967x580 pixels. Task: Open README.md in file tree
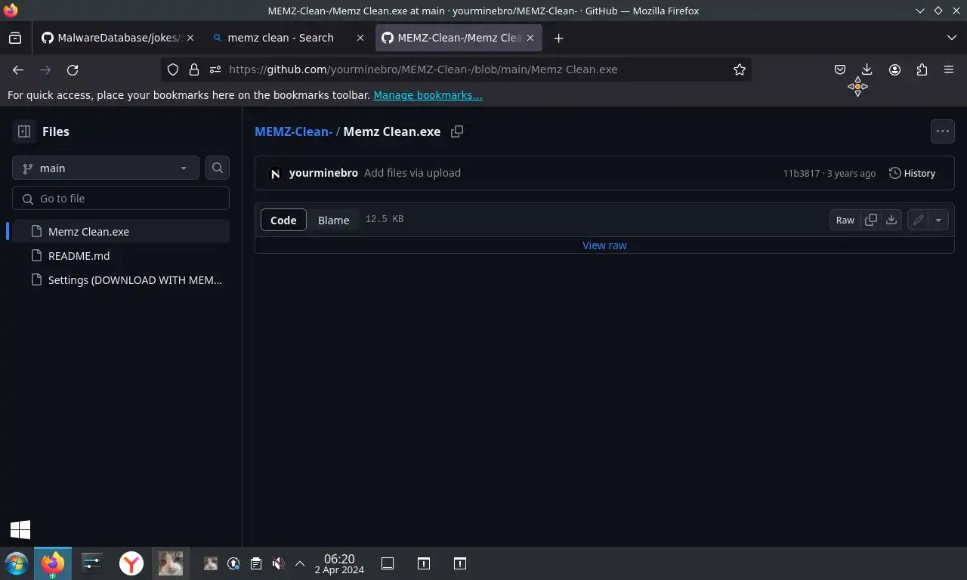tap(121, 255)
